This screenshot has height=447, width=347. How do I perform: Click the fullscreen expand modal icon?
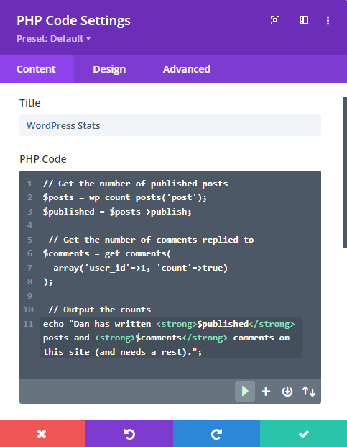pos(274,20)
